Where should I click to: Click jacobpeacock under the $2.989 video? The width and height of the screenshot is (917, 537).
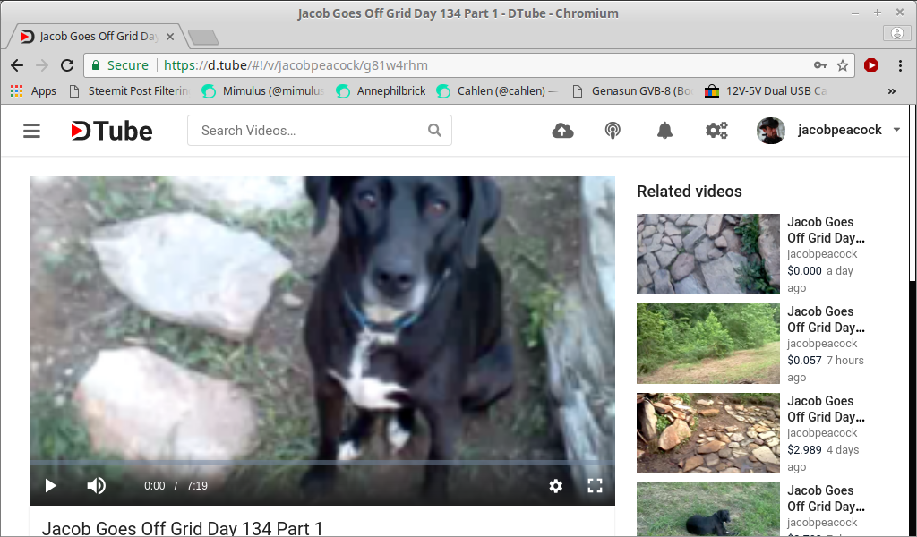(x=822, y=433)
